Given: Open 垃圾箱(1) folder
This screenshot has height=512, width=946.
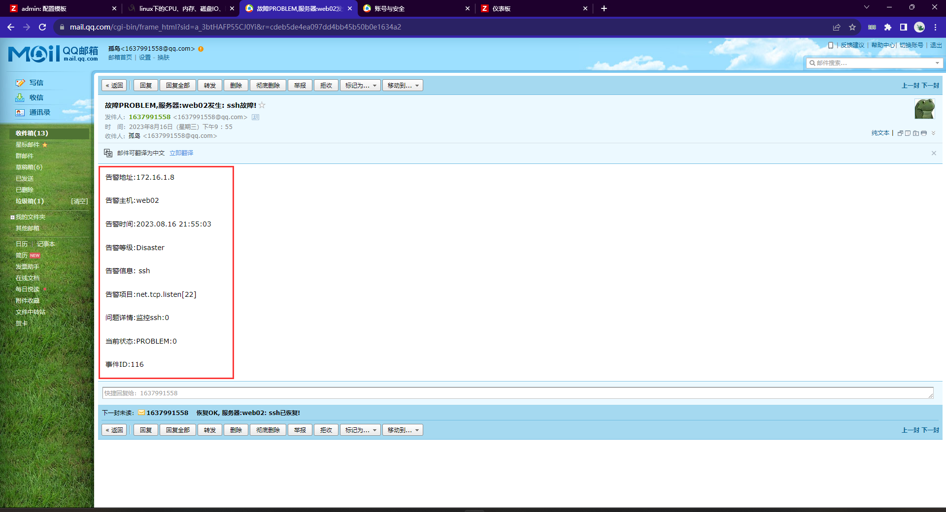Looking at the screenshot, I should click(30, 201).
